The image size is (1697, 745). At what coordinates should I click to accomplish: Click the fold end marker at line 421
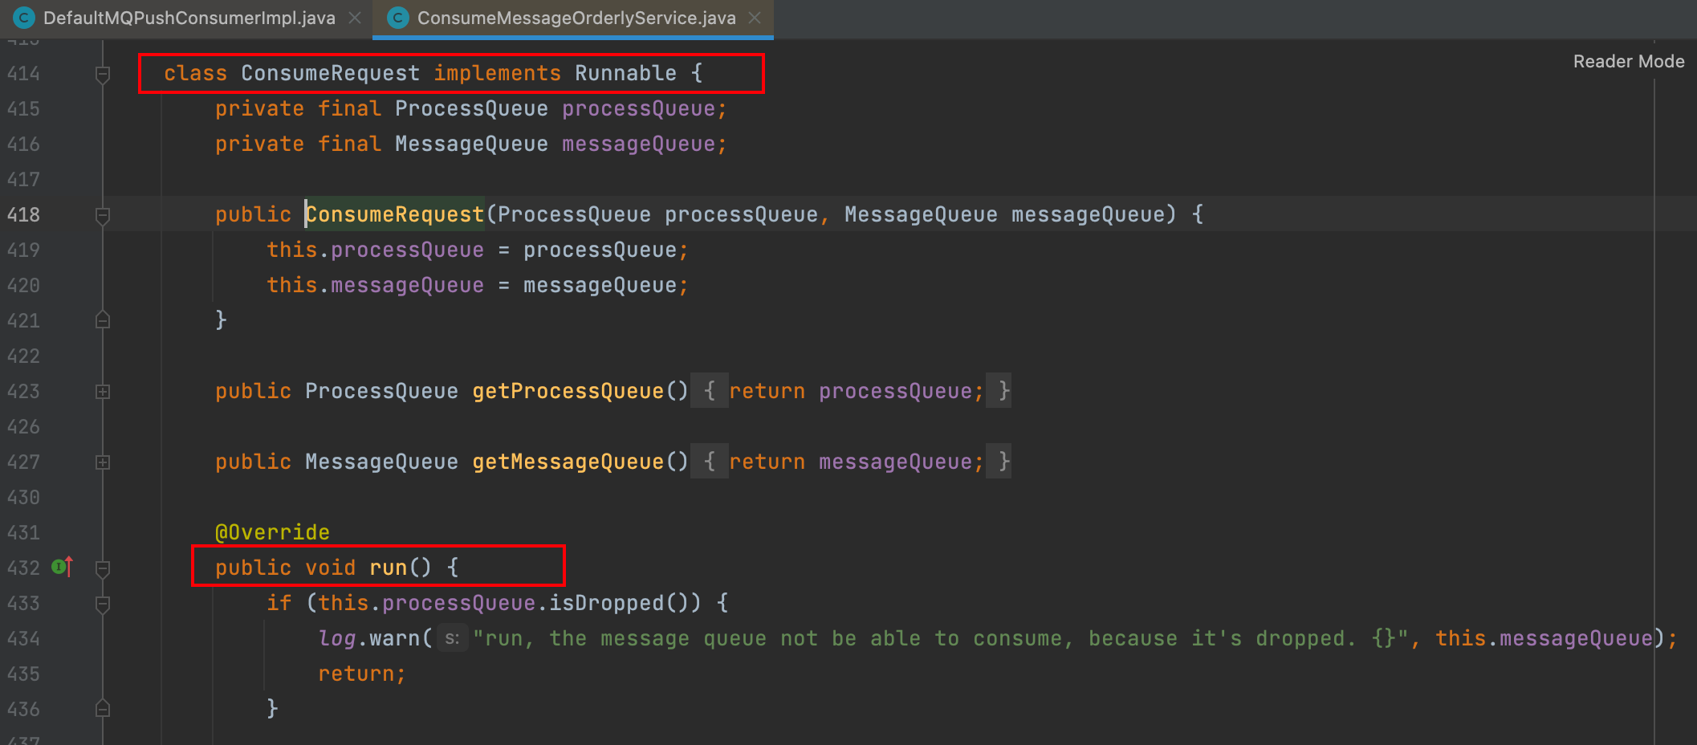click(103, 320)
